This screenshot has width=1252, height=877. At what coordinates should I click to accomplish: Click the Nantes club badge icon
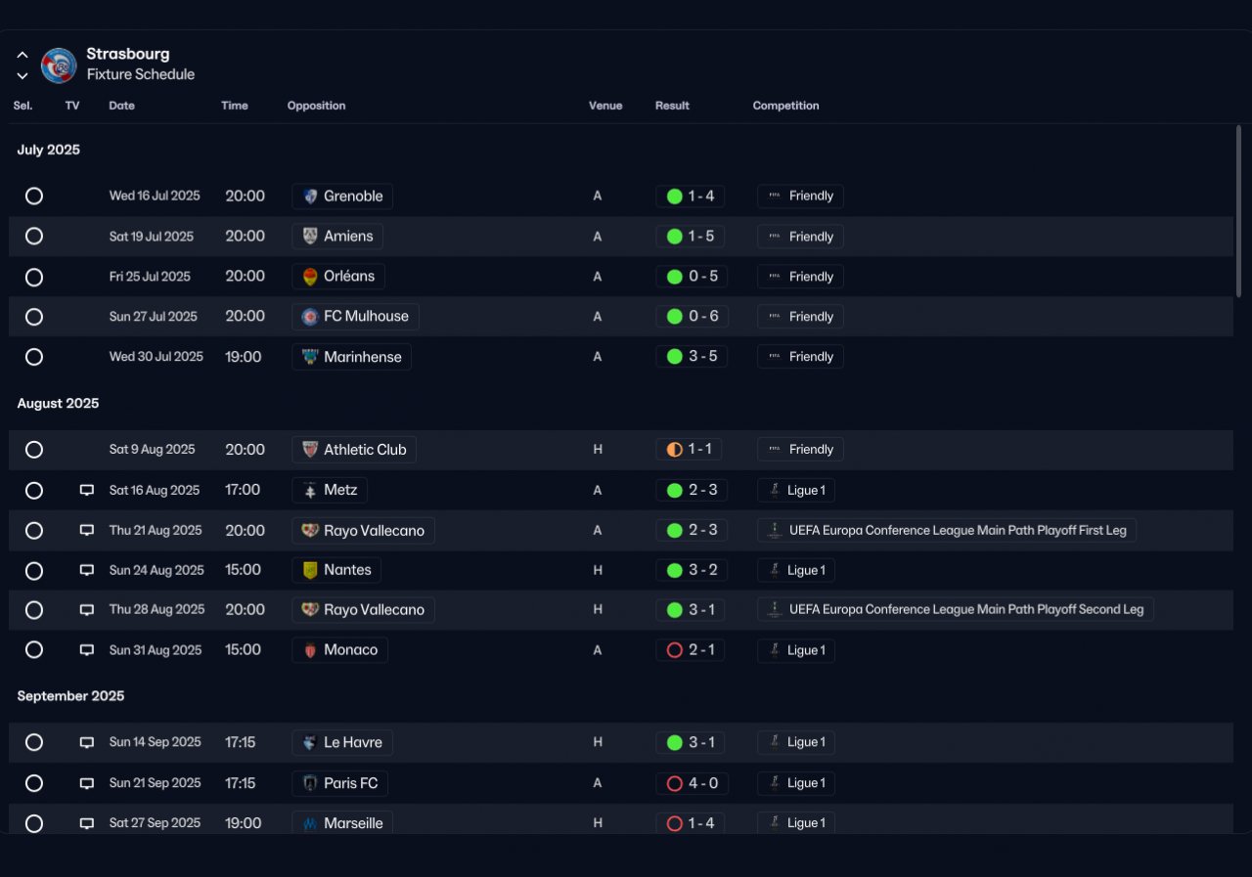(310, 570)
